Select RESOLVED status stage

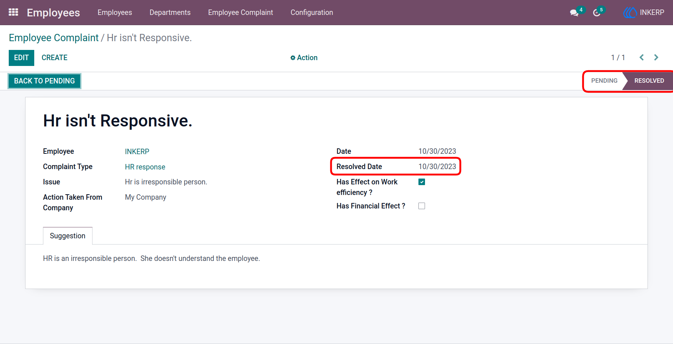point(649,81)
